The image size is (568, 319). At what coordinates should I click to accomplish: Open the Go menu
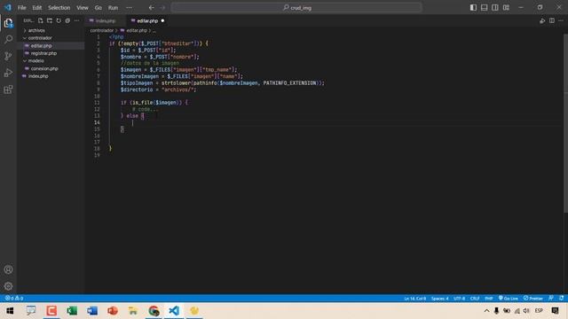(99, 8)
